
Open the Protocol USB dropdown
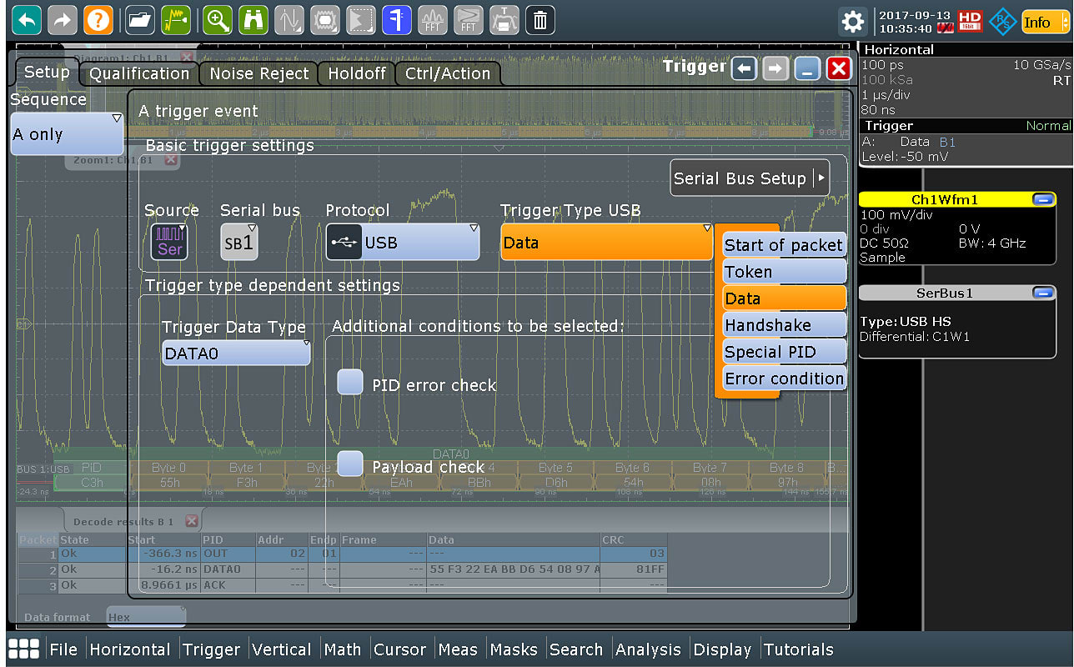tap(403, 242)
